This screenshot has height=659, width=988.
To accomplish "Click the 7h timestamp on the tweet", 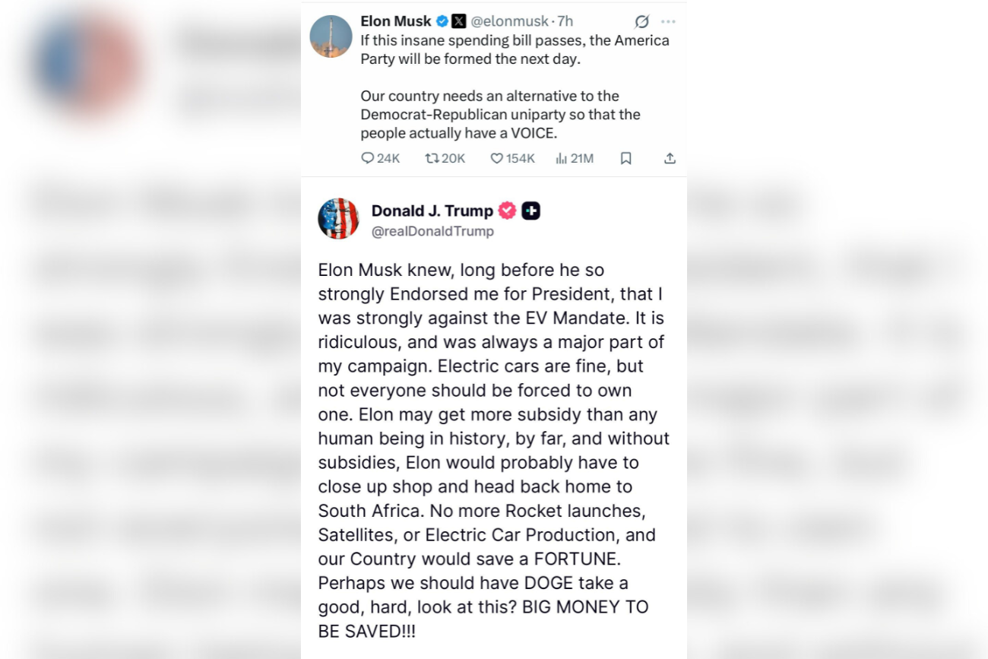I will point(565,21).
